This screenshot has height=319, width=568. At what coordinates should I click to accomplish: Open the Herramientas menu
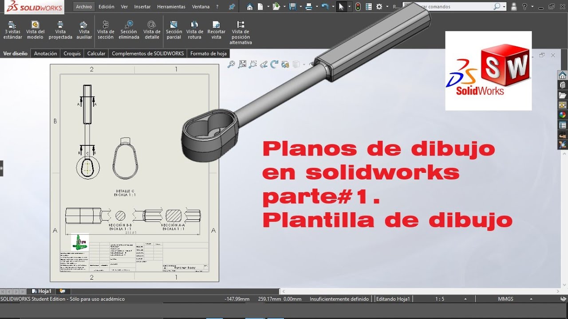tap(171, 7)
